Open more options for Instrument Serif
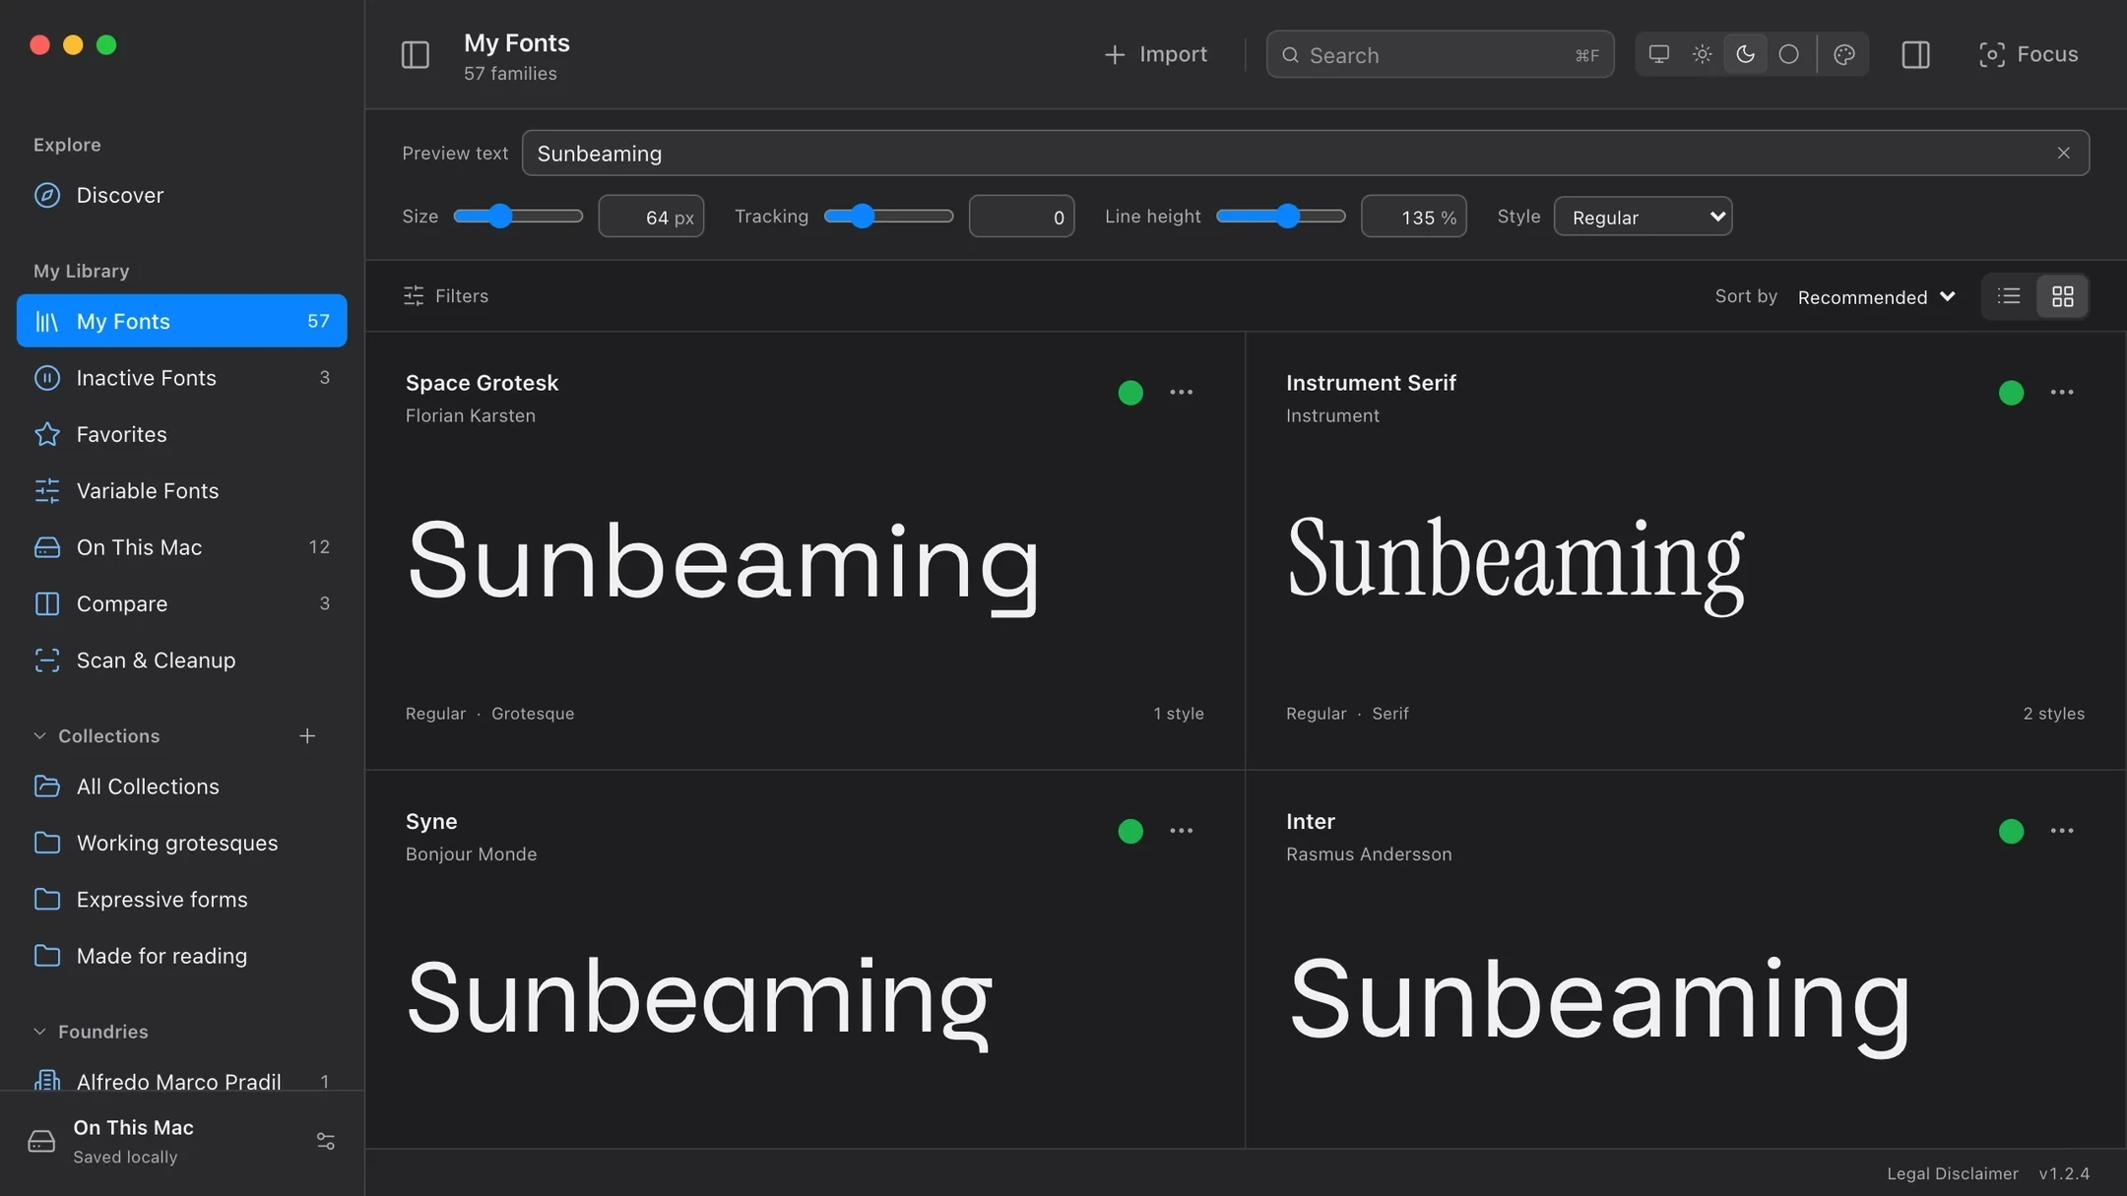The image size is (2127, 1196). (x=2062, y=392)
